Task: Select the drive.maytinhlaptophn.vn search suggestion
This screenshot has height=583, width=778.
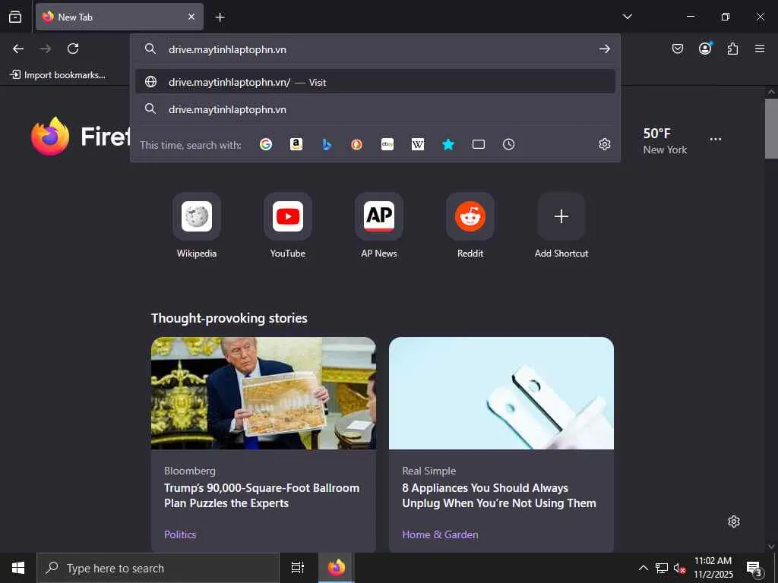Action: pyautogui.click(x=375, y=109)
